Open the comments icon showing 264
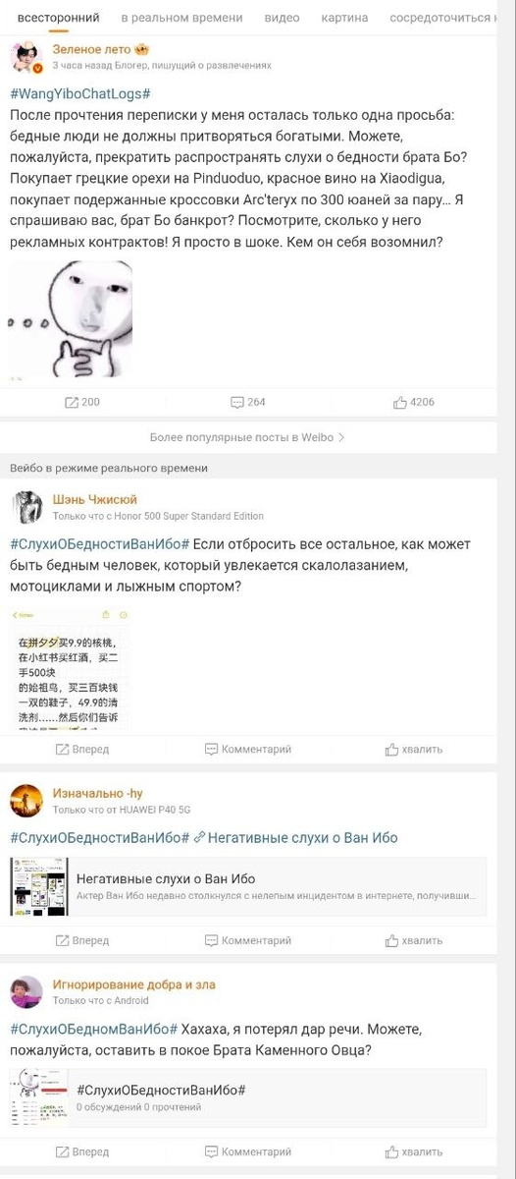 [x=248, y=402]
